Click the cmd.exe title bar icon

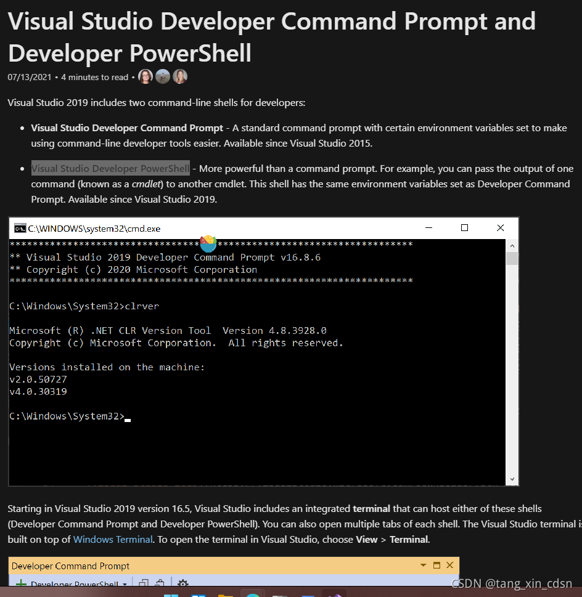point(20,228)
